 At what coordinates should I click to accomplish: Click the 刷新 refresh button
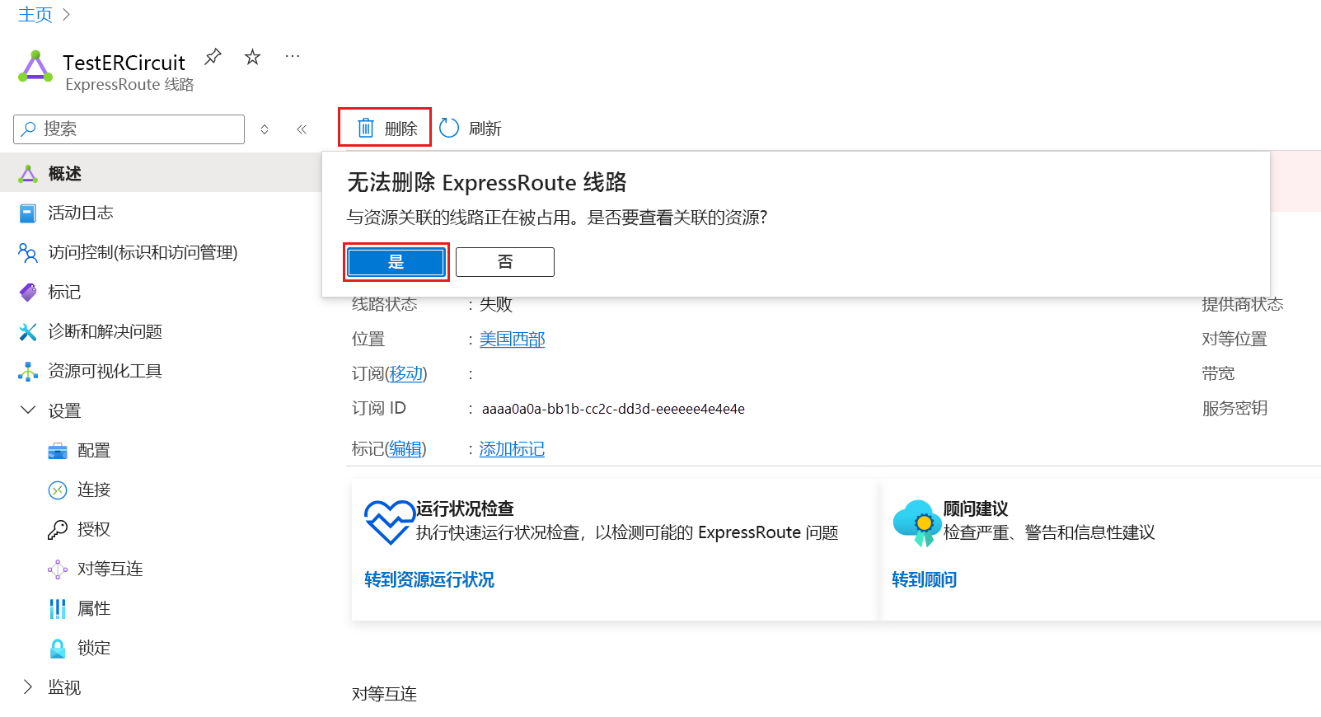click(x=471, y=129)
